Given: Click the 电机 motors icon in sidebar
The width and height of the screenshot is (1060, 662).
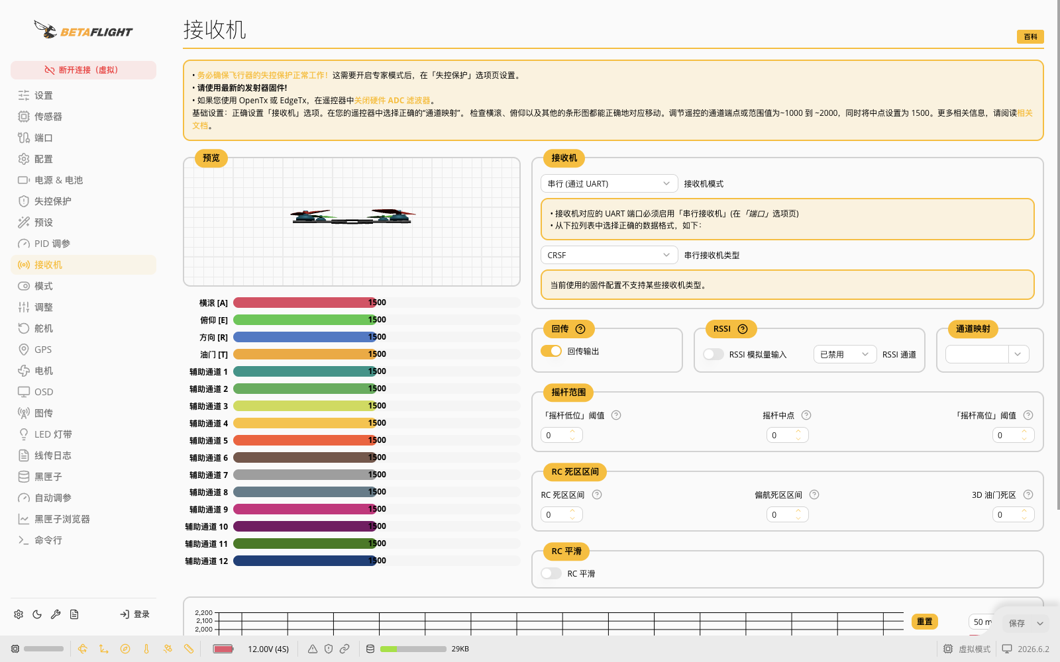Looking at the screenshot, I should tap(24, 371).
